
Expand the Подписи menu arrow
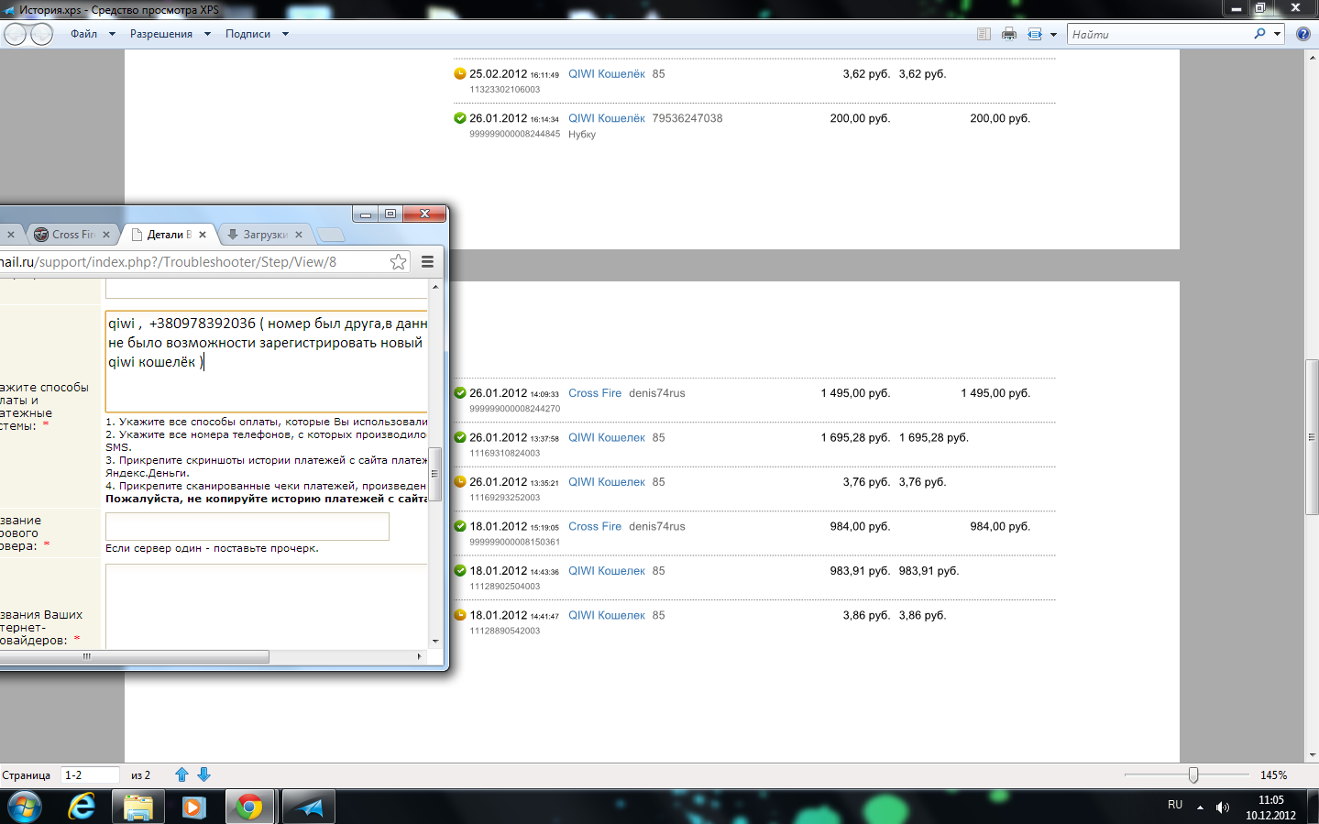point(285,34)
